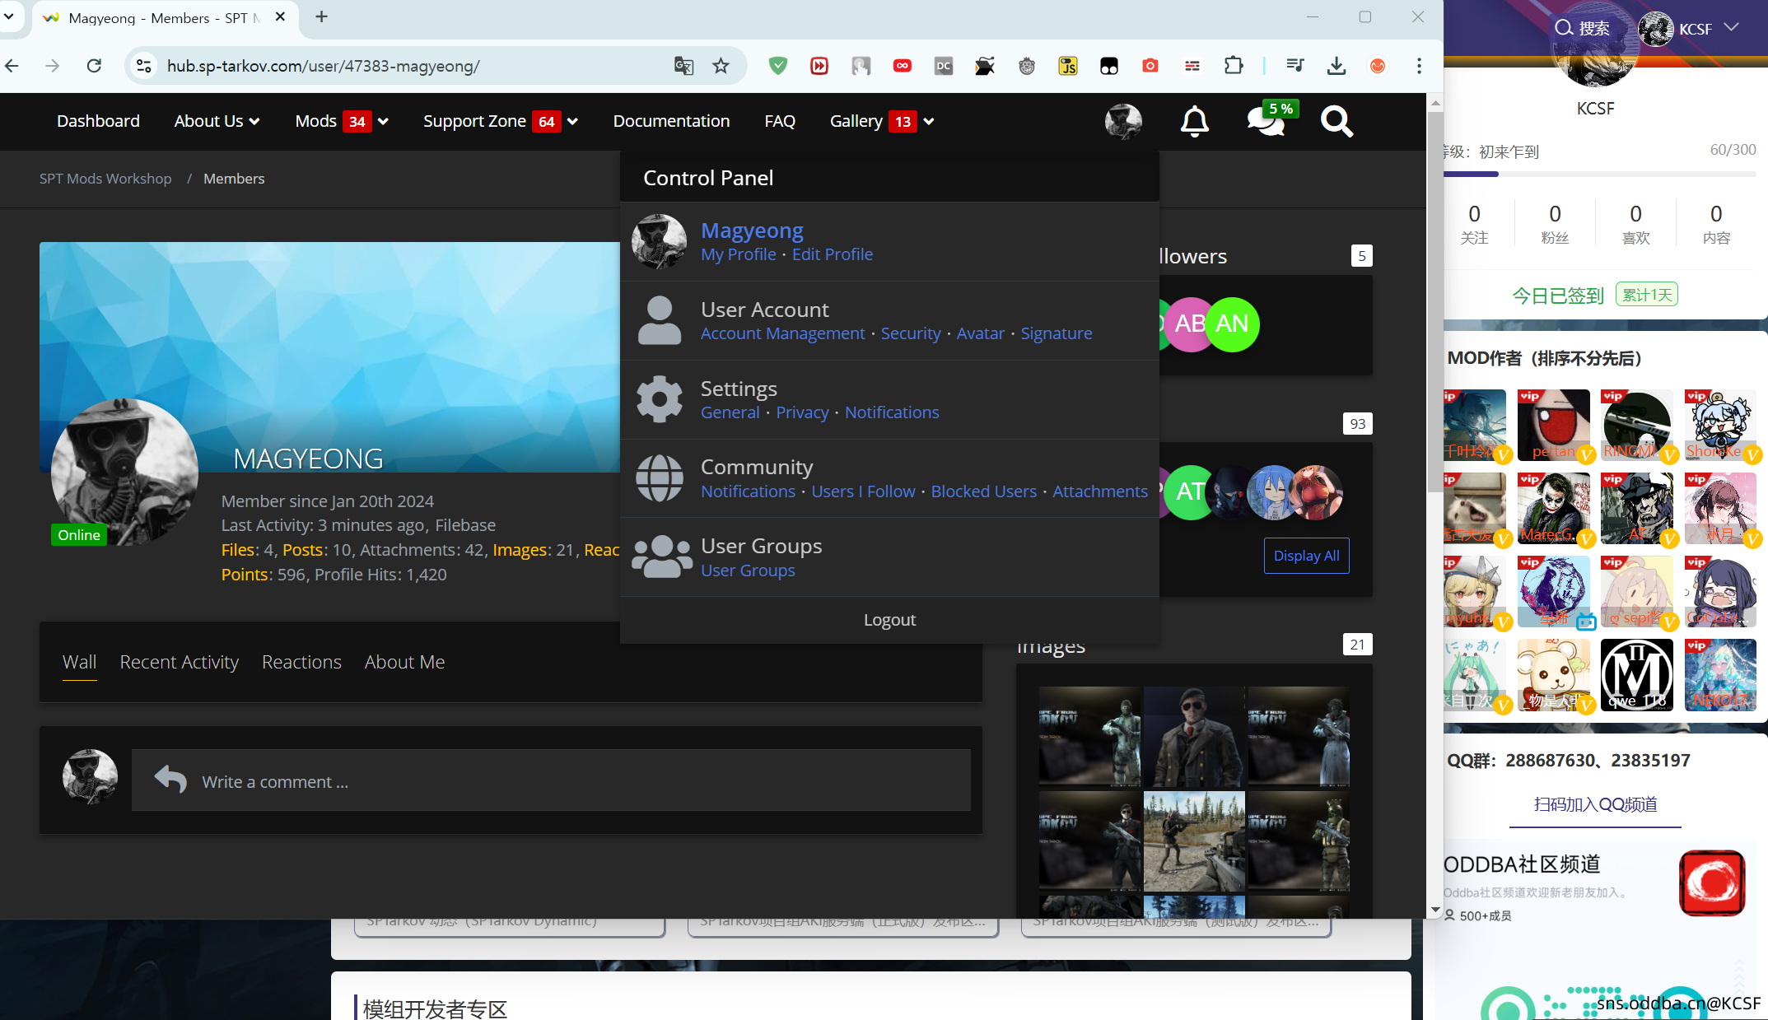This screenshot has width=1768, height=1020.
Task: Open the browser extensions puzzle icon
Action: coord(1234,66)
